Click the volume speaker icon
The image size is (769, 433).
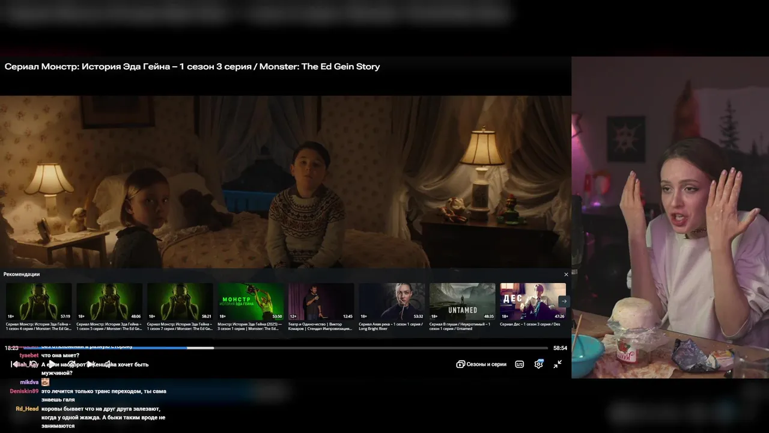[x=108, y=364]
